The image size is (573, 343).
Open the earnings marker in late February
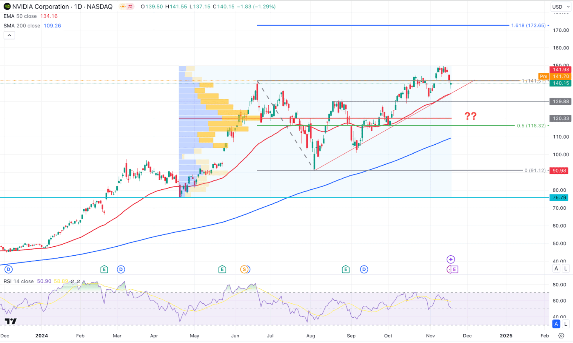tap(104, 269)
